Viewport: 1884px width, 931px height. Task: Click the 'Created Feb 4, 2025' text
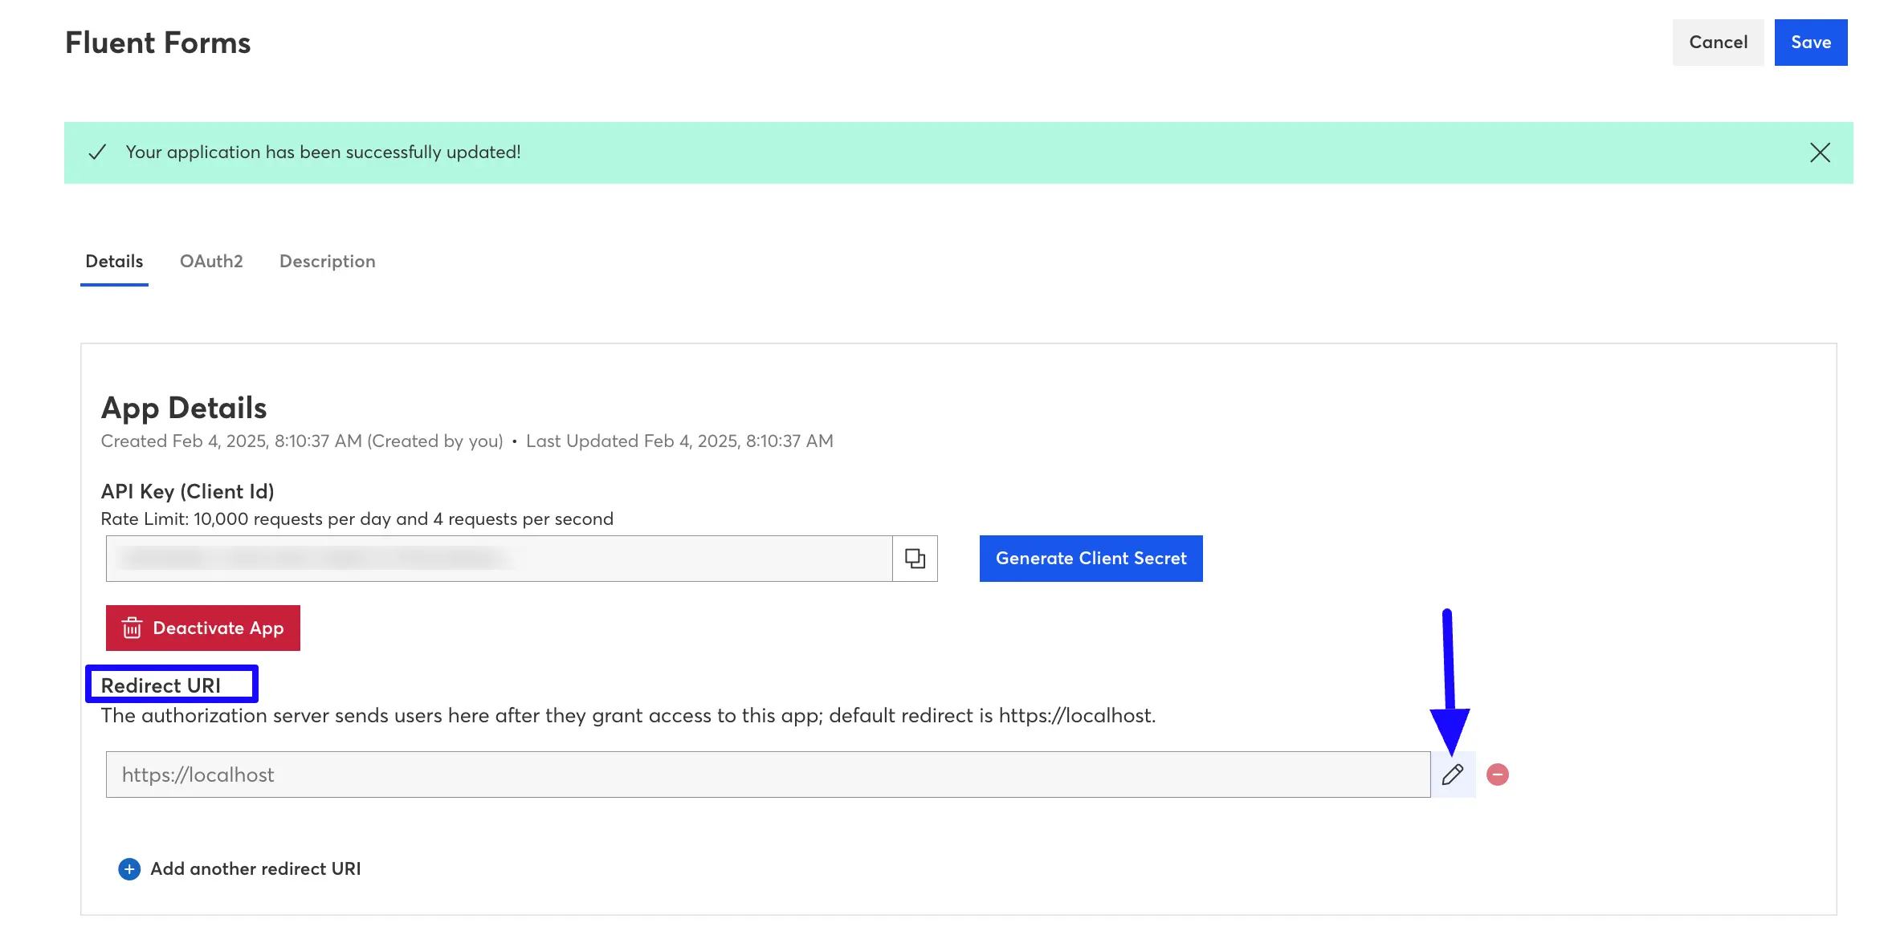tap(302, 441)
